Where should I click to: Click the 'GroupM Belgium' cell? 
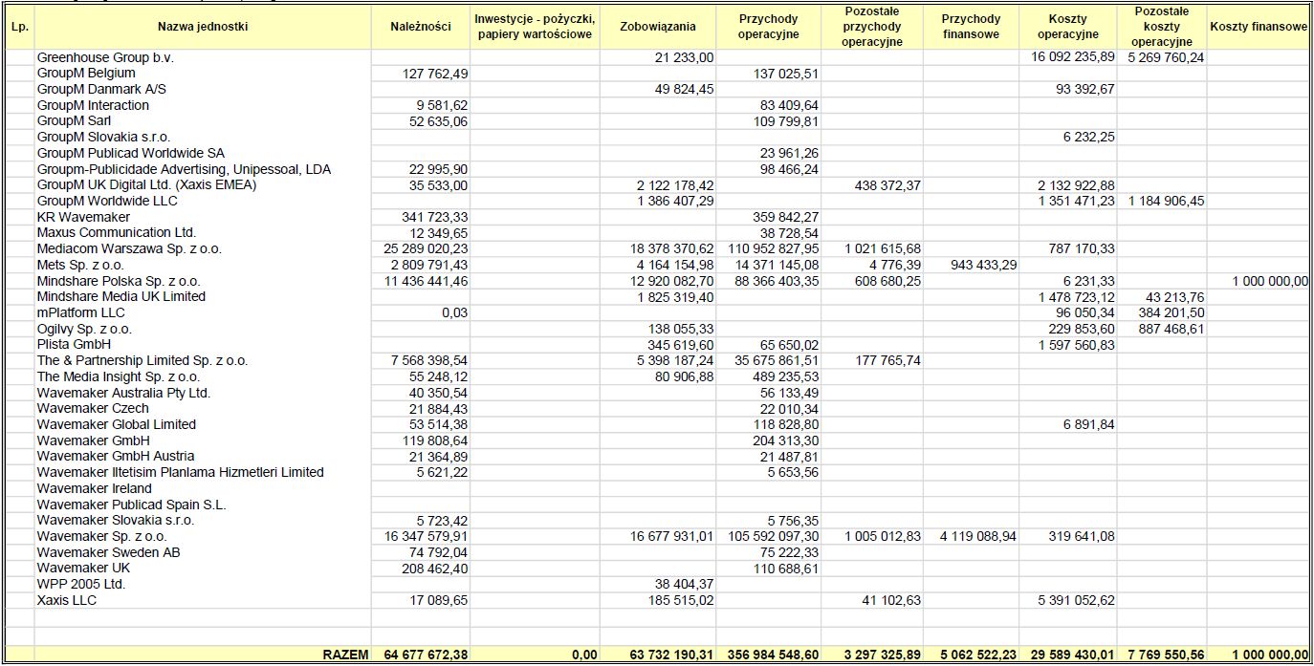pyautogui.click(x=86, y=73)
